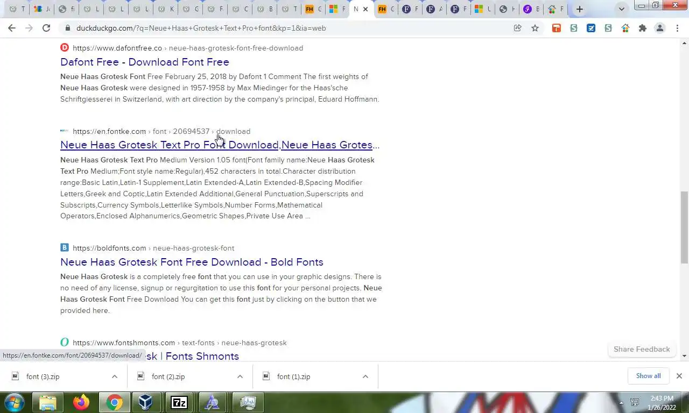Close the downloads bar
This screenshot has height=413, width=689.
(x=679, y=376)
